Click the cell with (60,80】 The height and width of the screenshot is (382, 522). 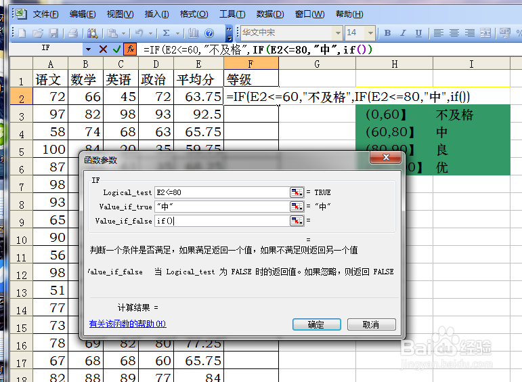(394, 132)
